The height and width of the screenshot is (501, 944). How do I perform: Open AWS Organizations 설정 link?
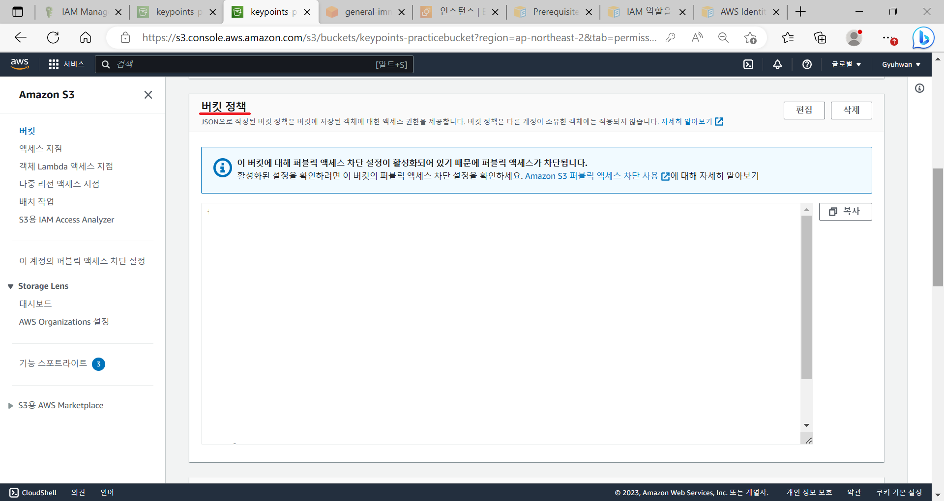point(64,322)
